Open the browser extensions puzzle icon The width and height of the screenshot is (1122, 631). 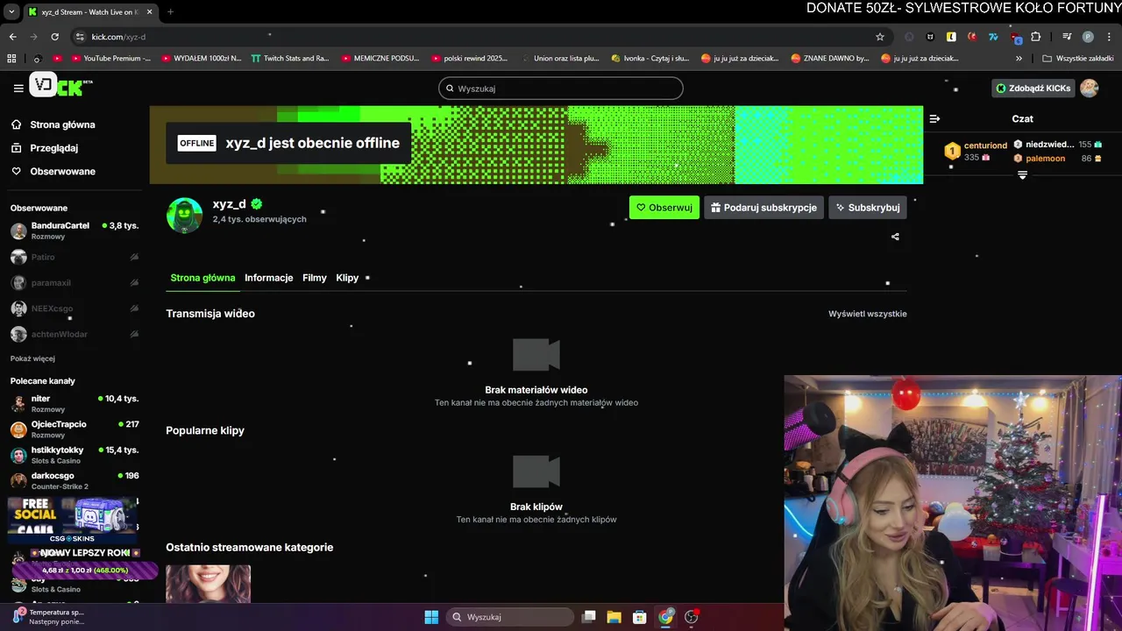pyautogui.click(x=1036, y=37)
